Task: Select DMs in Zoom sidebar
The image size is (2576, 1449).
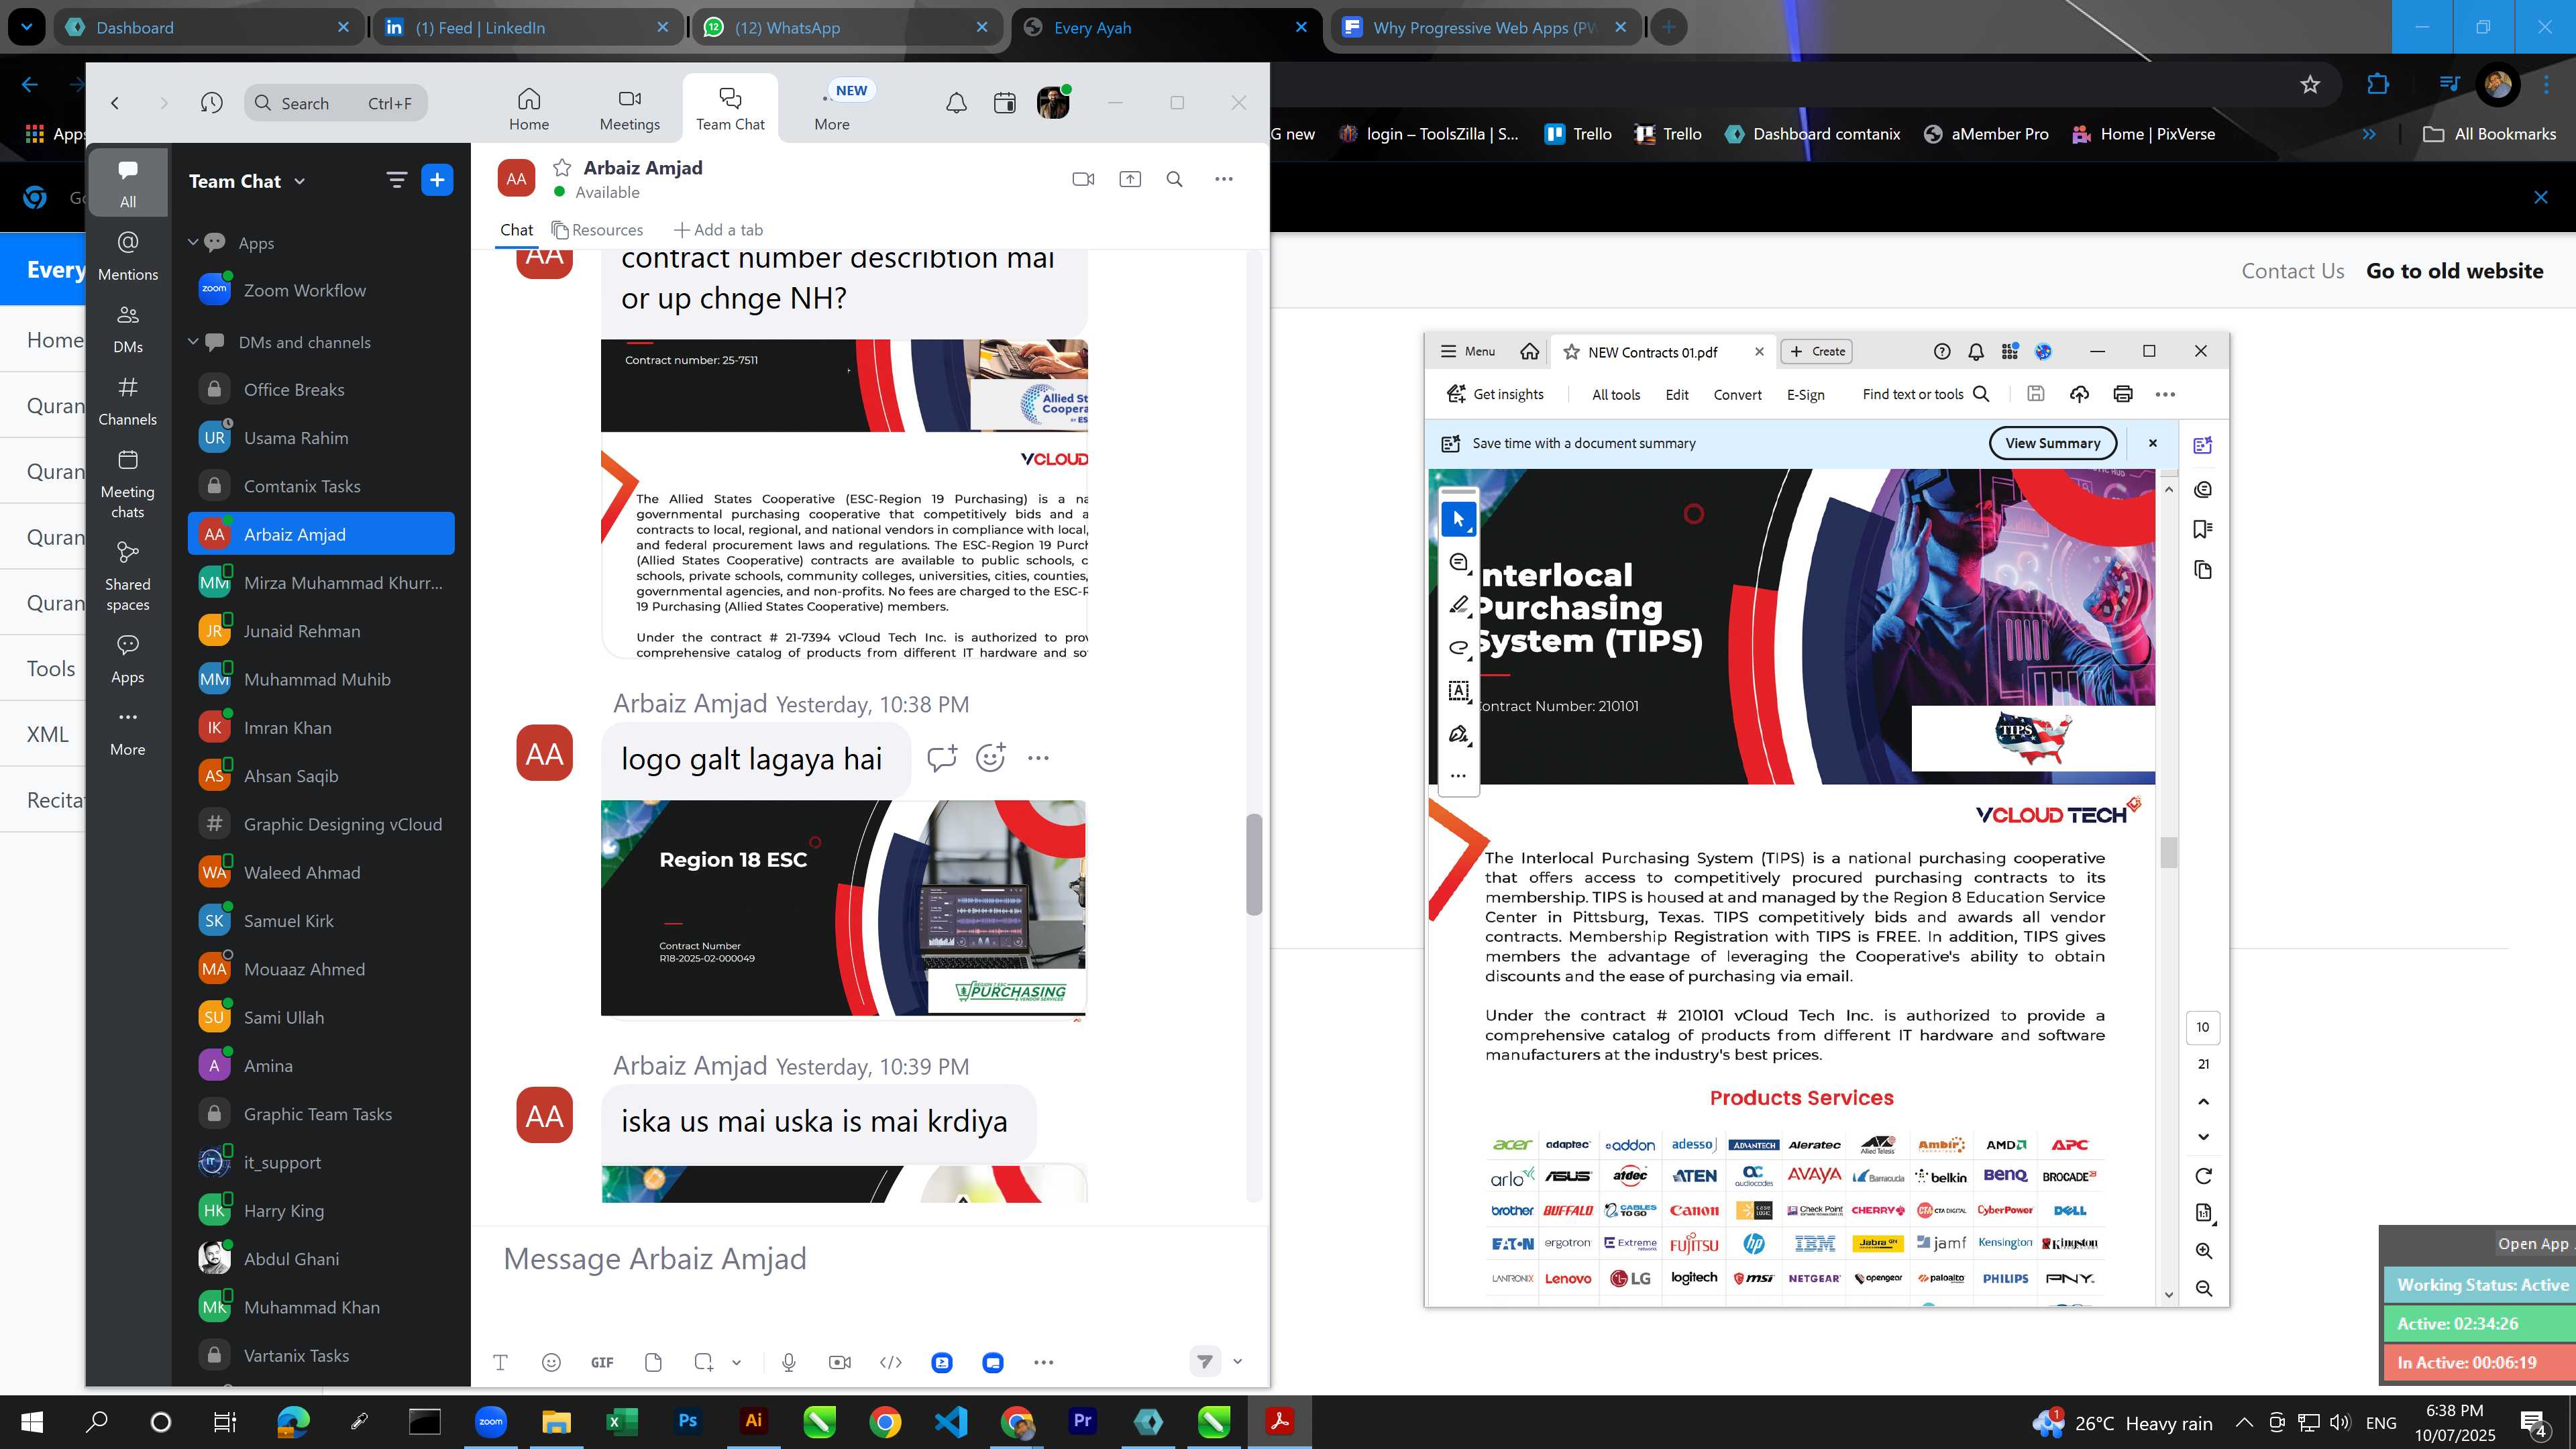Action: point(128,329)
